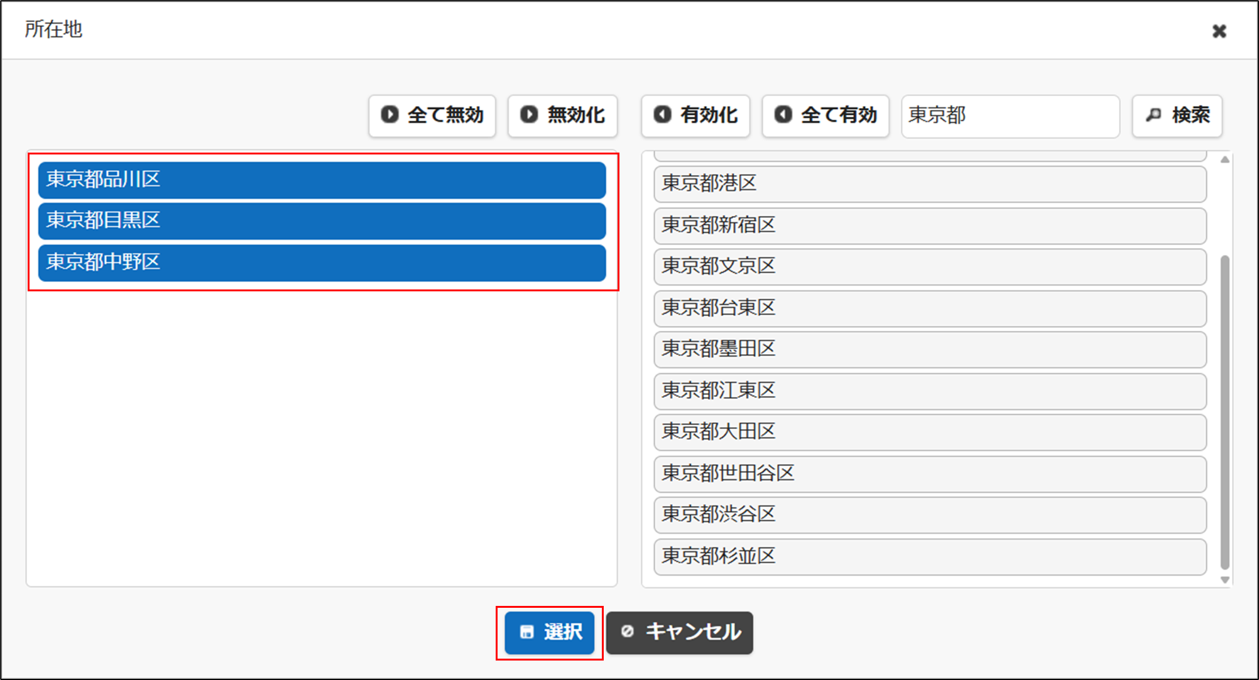Click 東京都台東区 list entry
Screen dimensions: 1259x680
tap(930, 308)
